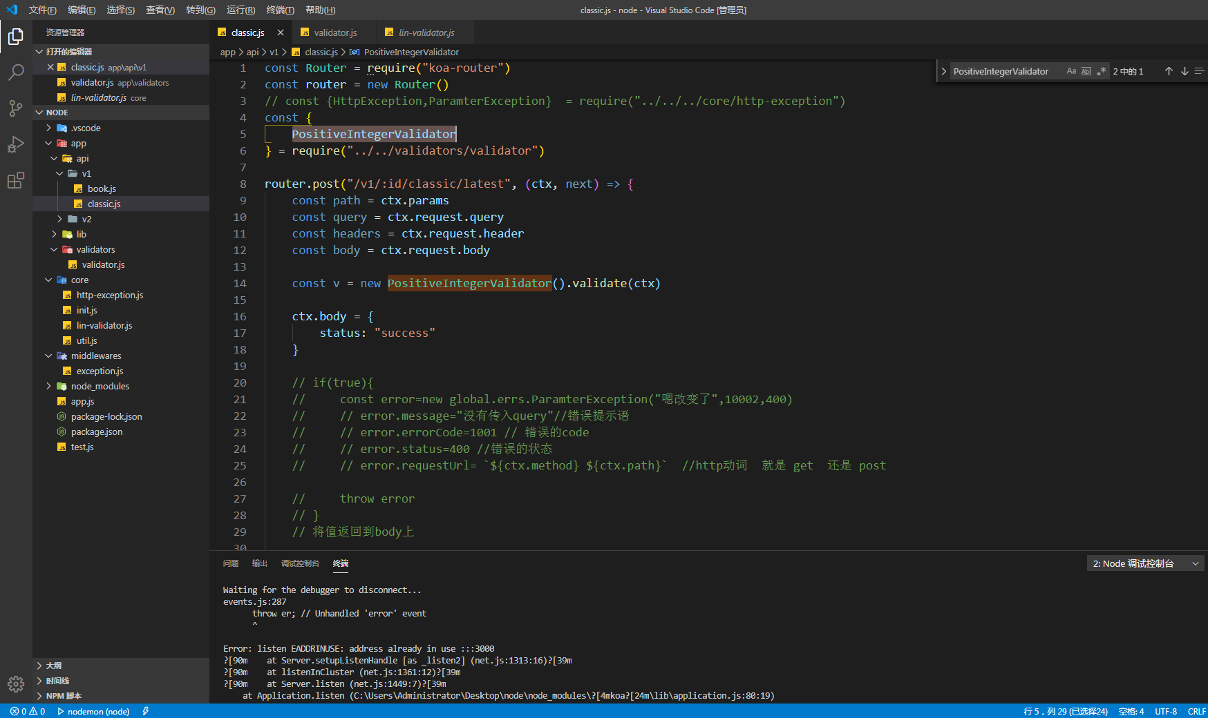The width and height of the screenshot is (1208, 718).
Task: Open the Run menu
Action: point(240,10)
